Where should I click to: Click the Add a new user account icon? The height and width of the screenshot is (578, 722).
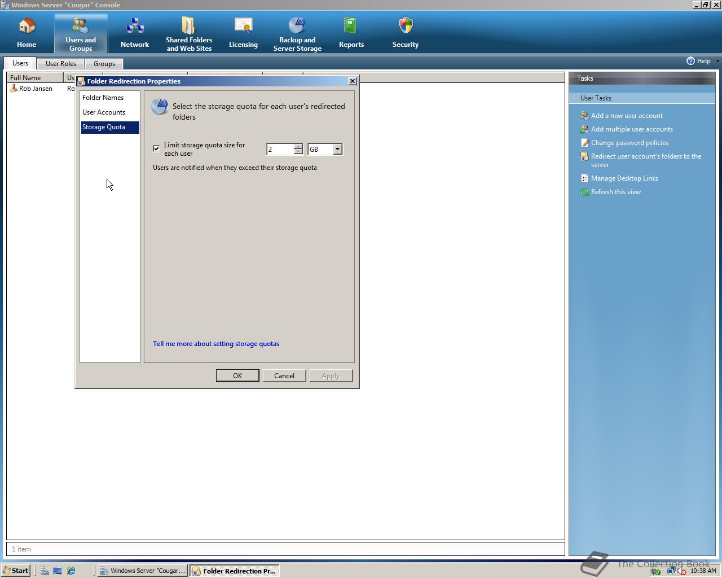(584, 115)
